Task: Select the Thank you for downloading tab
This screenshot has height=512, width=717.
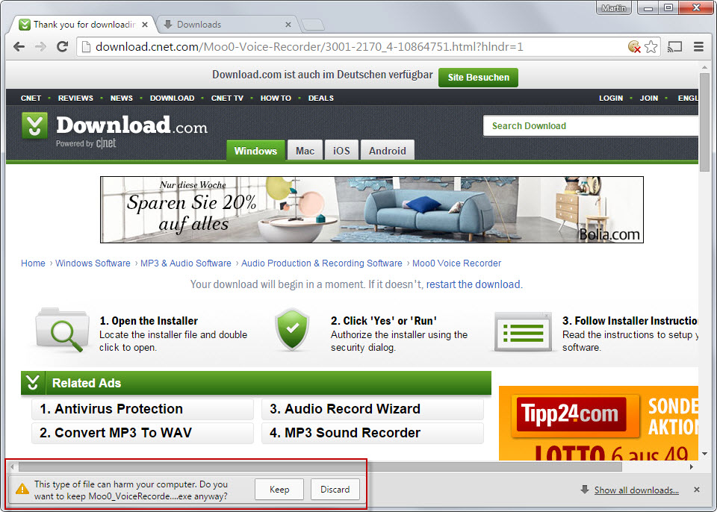Action: point(83,25)
